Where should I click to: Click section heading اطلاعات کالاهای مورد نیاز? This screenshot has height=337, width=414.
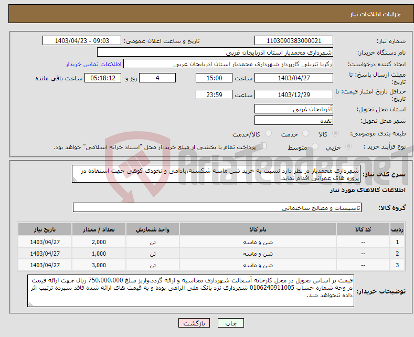pos(367,190)
